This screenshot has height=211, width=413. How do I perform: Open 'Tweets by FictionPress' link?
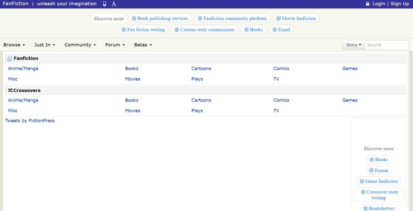[30, 121]
